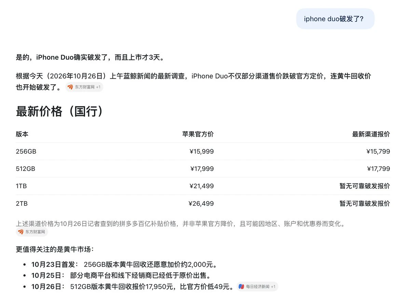Click the line 更值得关注的是黄牛市场
The image size is (410, 296).
(55, 249)
